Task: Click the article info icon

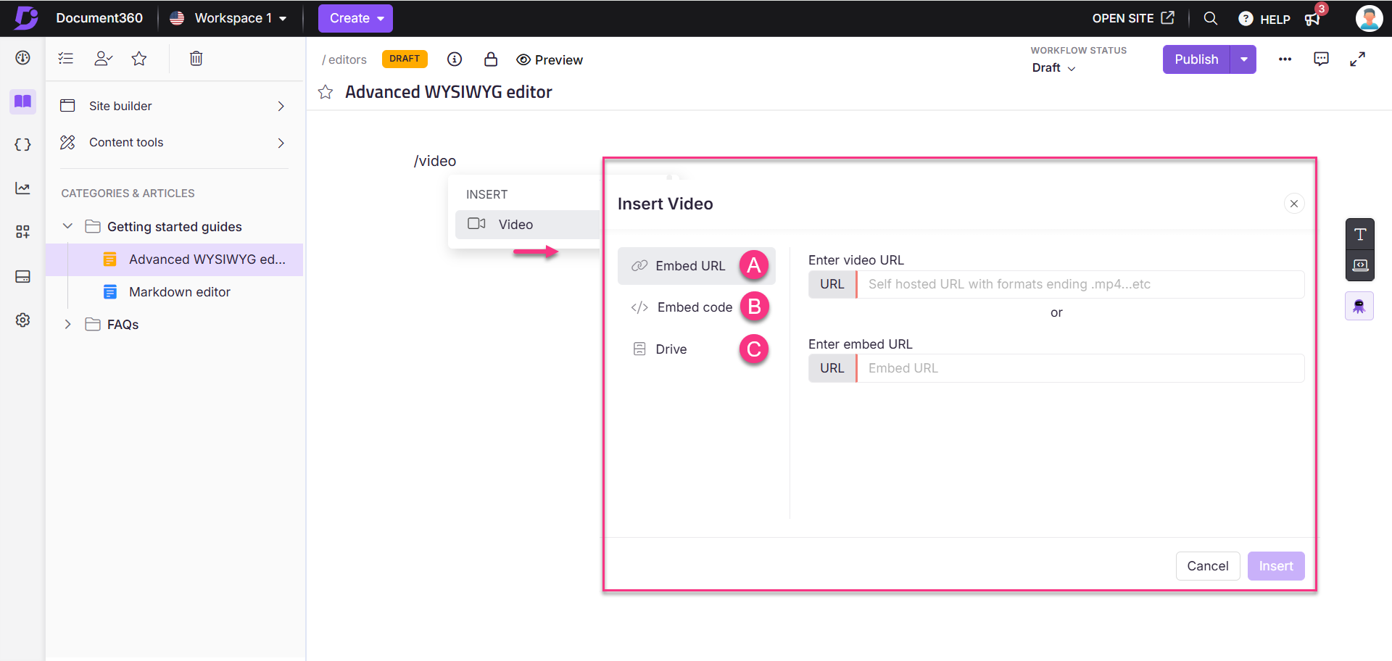Action: [455, 59]
